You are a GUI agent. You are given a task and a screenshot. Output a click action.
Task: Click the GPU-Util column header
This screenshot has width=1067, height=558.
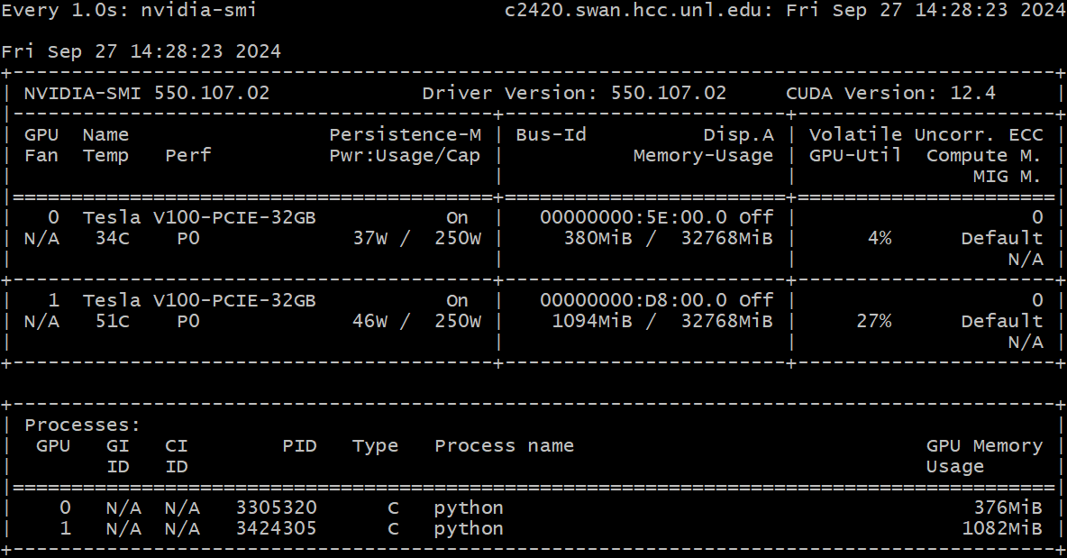point(855,155)
